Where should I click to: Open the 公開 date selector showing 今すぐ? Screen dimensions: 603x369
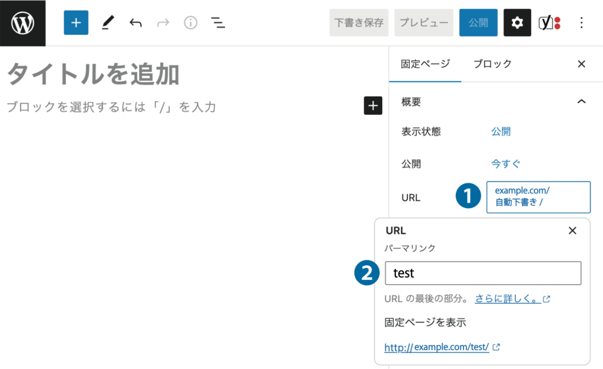point(506,164)
